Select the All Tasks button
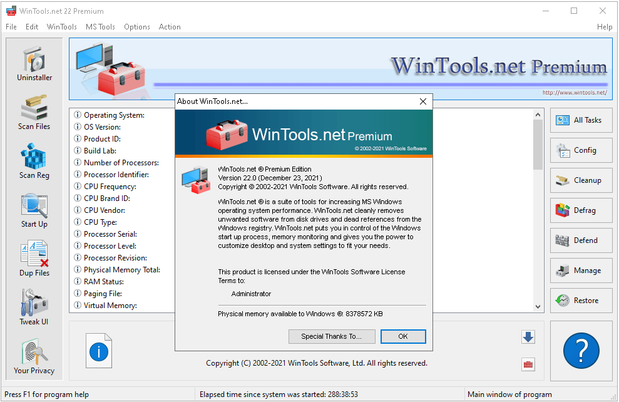This screenshot has width=619, height=402. pyautogui.click(x=581, y=120)
